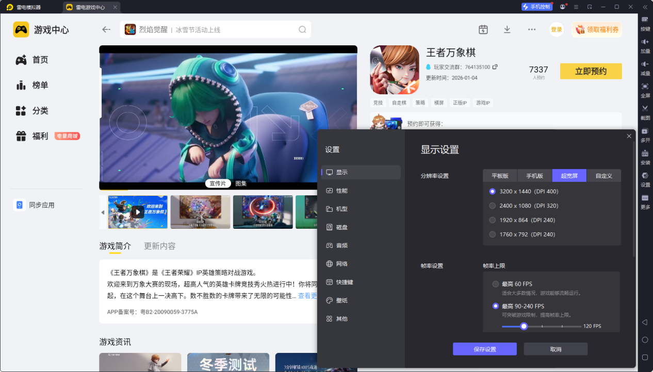653x372 pixels.
Task: Click the download icon near the search bar
Action: [x=507, y=29]
